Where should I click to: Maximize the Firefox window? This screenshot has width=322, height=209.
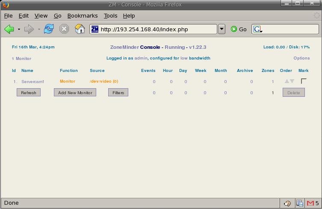click(x=298, y=3)
